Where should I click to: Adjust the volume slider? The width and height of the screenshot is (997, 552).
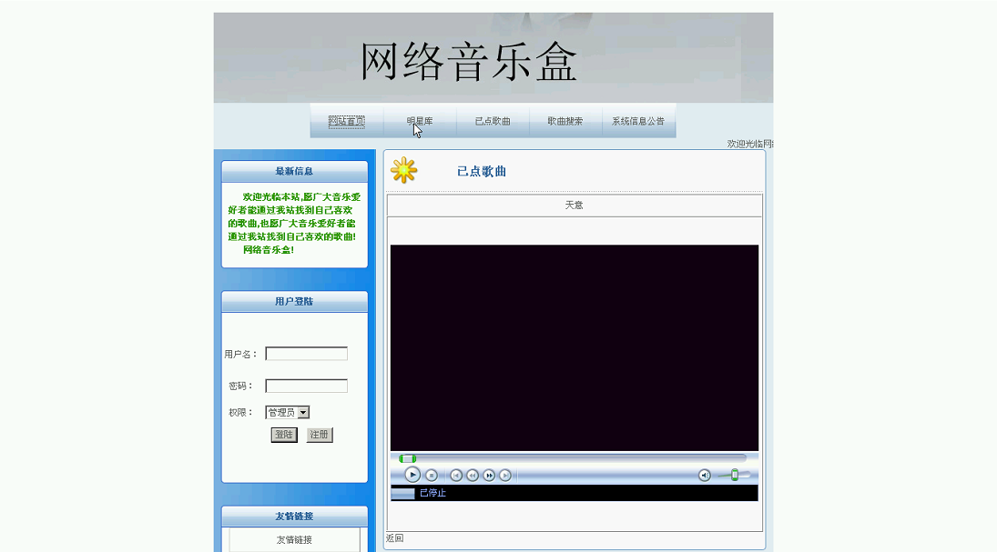(x=735, y=475)
